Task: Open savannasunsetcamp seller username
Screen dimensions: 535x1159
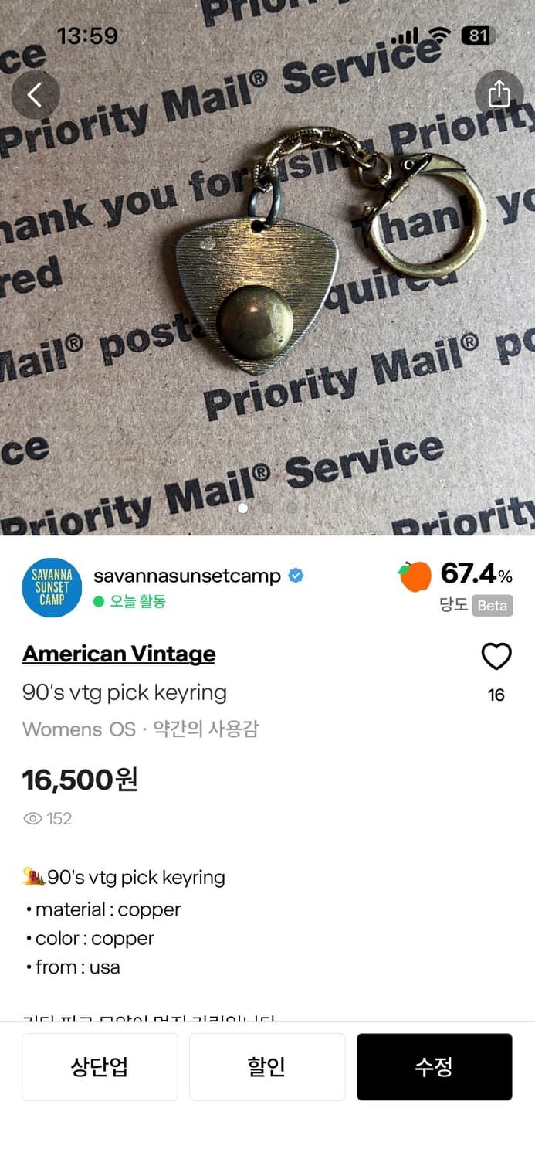Action: (x=187, y=576)
